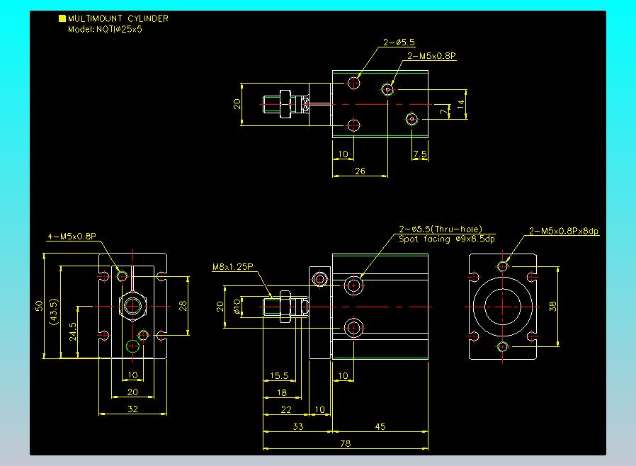Select the 38 hole spacing dimension
This screenshot has width=636, height=466.
(552, 307)
